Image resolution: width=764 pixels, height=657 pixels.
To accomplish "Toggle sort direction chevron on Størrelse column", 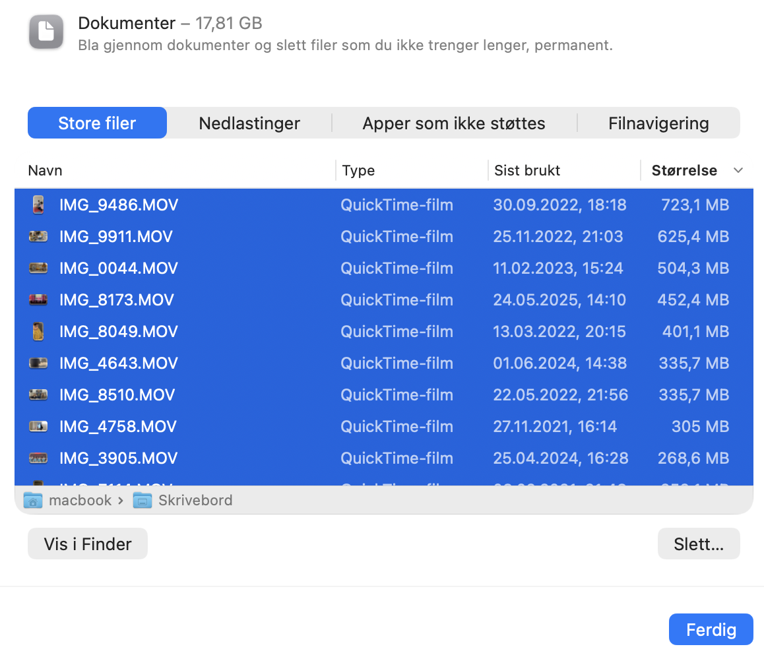I will point(738,170).
